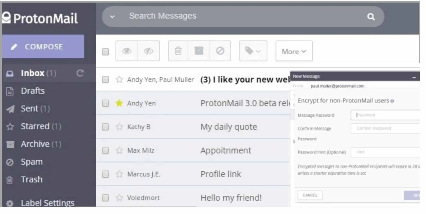Image resolution: width=426 pixels, height=214 pixels.
Task: Click the Password Hint field
Action: click(385, 152)
